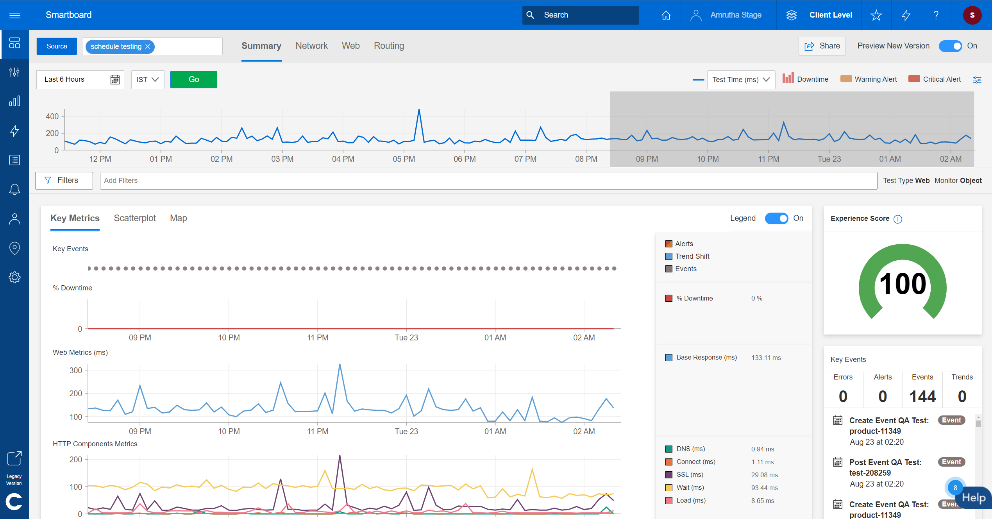This screenshot has width=992, height=519.
Task: Switch to the Network tab
Action: click(311, 46)
